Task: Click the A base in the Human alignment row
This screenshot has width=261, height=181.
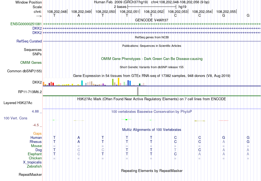Action: [79, 137]
